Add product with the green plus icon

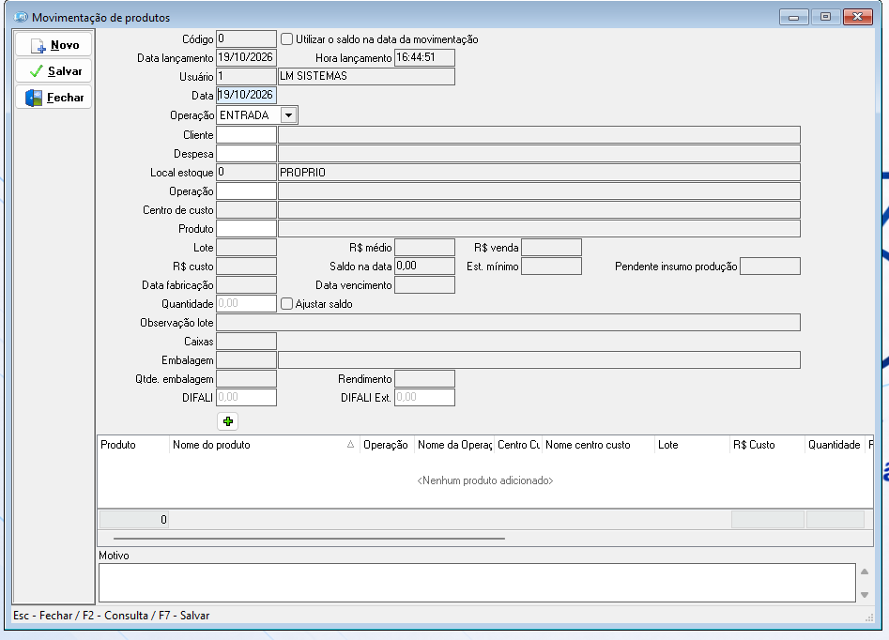point(227,421)
